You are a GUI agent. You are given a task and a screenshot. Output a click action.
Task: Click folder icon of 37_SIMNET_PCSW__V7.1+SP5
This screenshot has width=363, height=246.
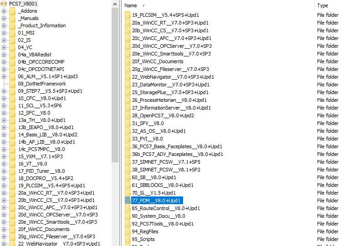tap(128, 162)
